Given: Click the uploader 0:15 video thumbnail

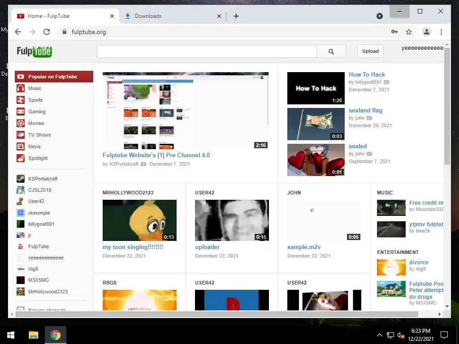Looking at the screenshot, I should pyautogui.click(x=232, y=220).
